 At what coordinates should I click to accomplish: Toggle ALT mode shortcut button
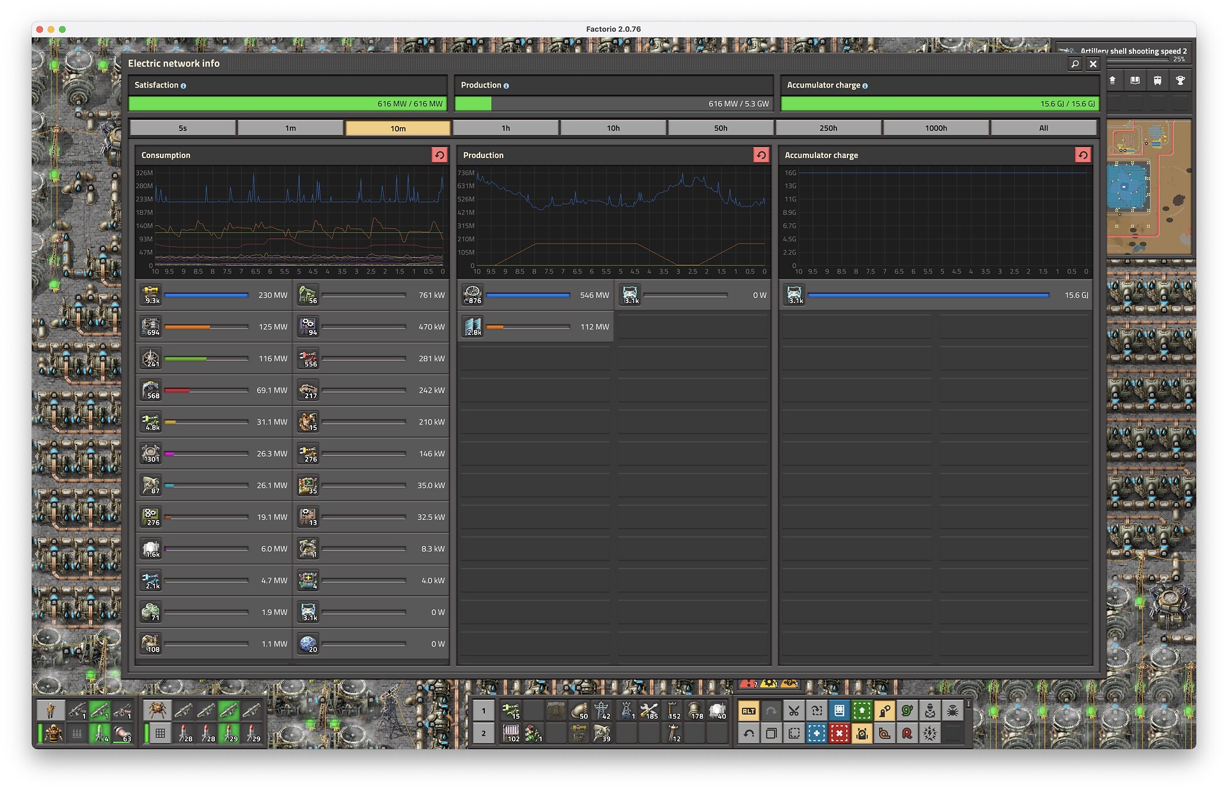[x=748, y=710]
